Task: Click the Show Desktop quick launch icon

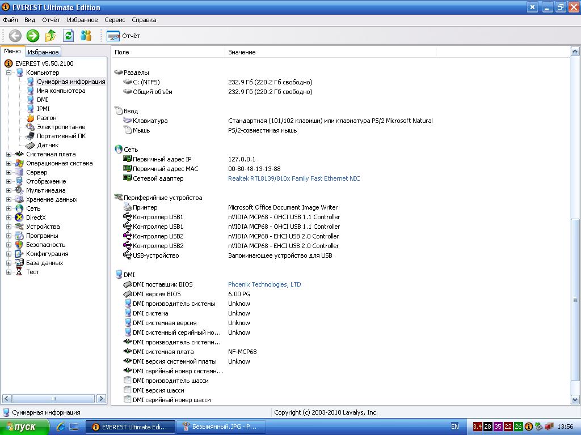Action: point(74,427)
